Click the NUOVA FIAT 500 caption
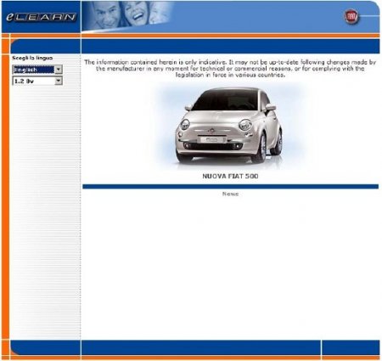Viewport: 382px width, 361px height. (x=230, y=176)
